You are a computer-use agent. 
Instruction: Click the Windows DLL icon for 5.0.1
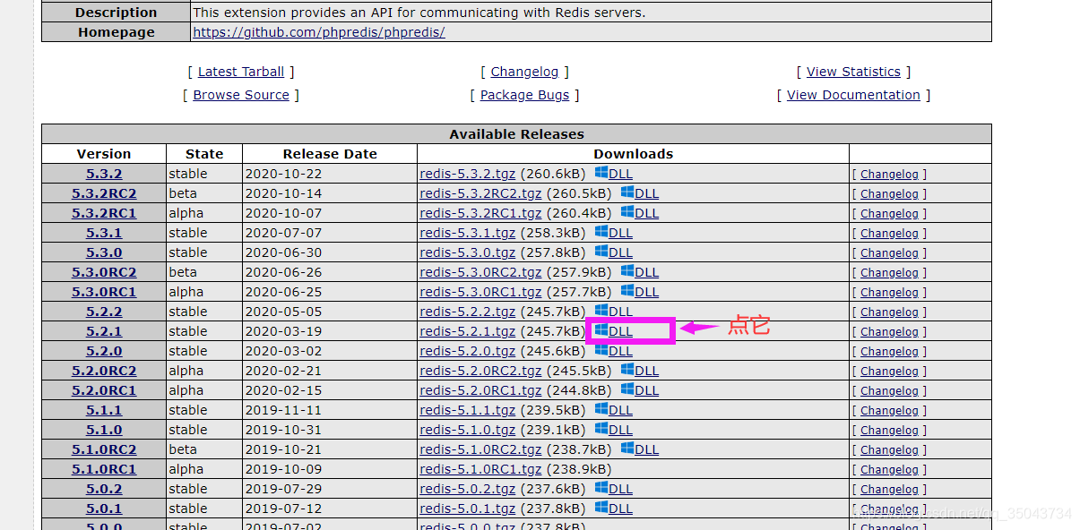pos(601,508)
